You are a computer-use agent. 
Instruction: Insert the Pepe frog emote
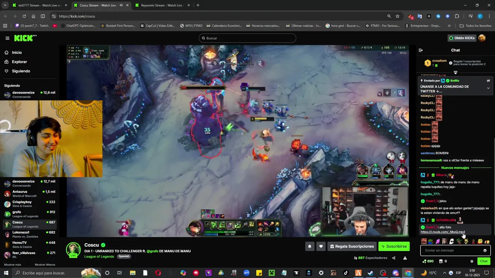click(430, 241)
